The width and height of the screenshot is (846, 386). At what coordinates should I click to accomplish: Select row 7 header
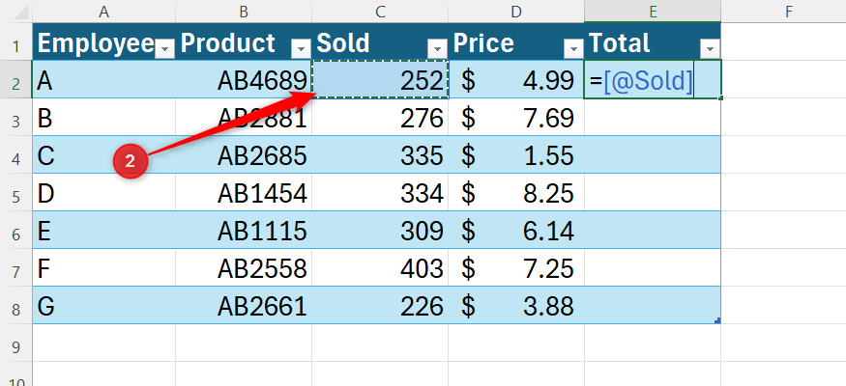click(x=16, y=268)
